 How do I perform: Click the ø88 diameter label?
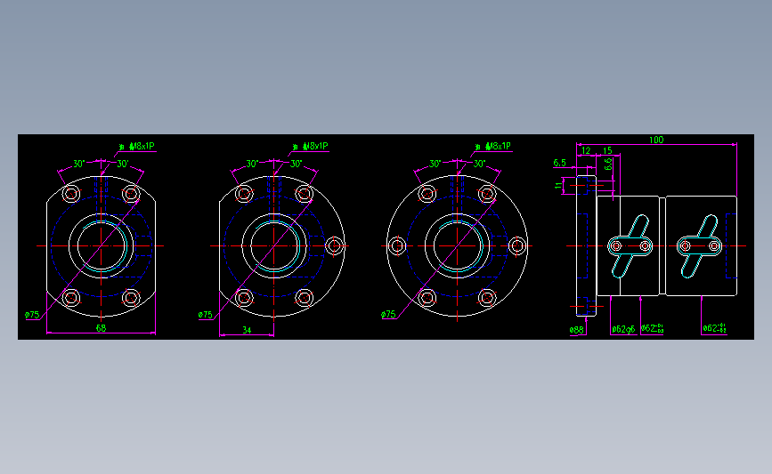coord(576,330)
